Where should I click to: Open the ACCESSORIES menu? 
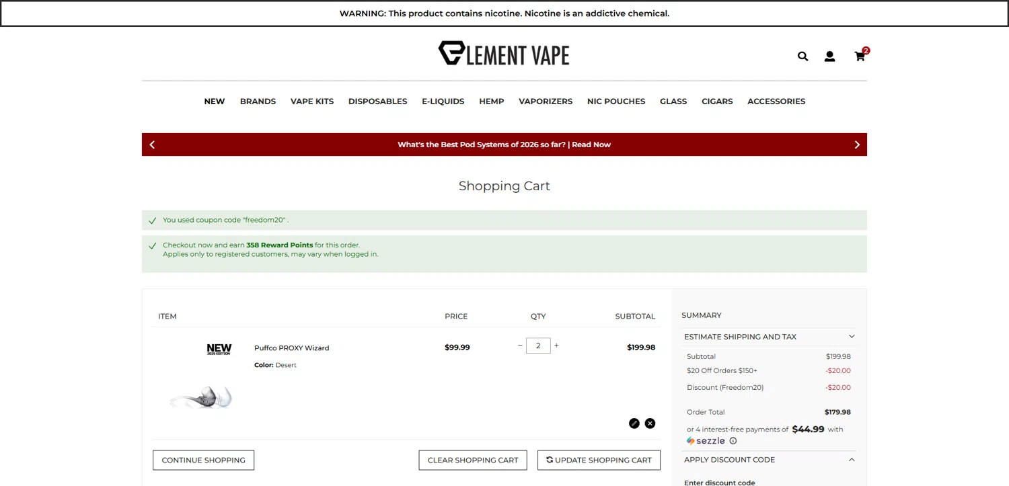pyautogui.click(x=776, y=102)
